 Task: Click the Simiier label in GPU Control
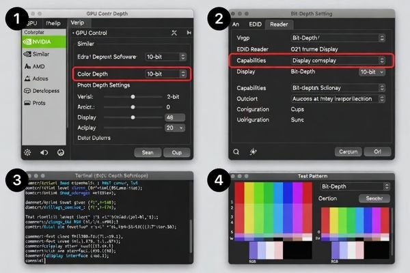tap(86, 44)
